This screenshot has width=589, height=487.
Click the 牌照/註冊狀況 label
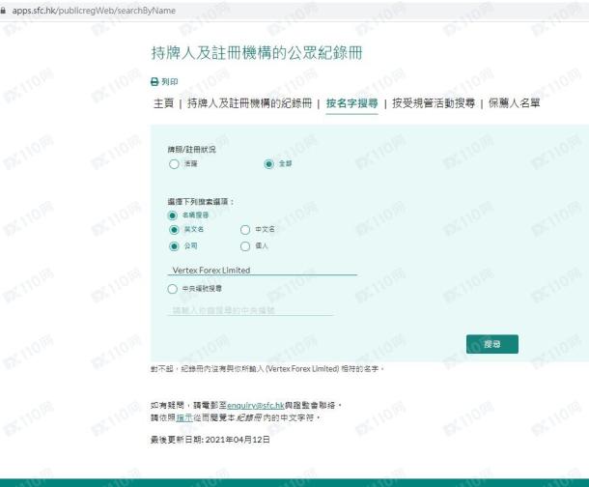(x=191, y=150)
